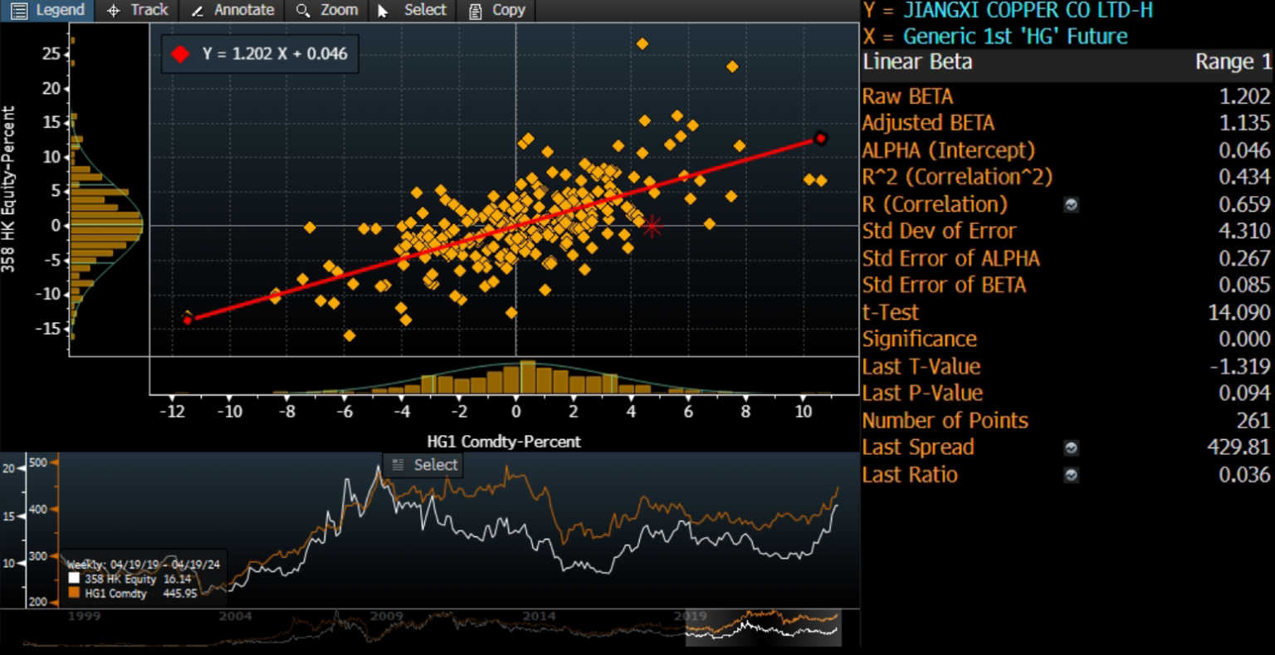Screen dimensions: 1275x655
Task: Activate the Track crosshair tool
Action: click(x=138, y=10)
